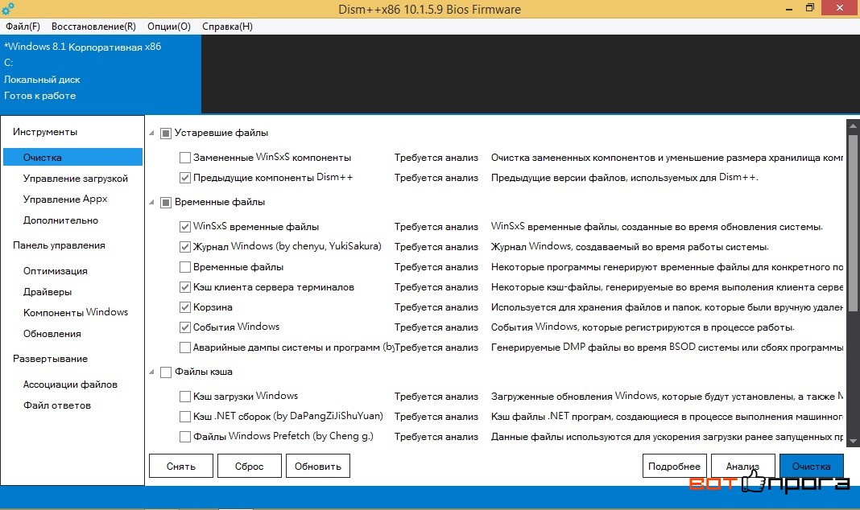
Task: Enable Кэш .NET сборок checkbox
Action: [185, 417]
